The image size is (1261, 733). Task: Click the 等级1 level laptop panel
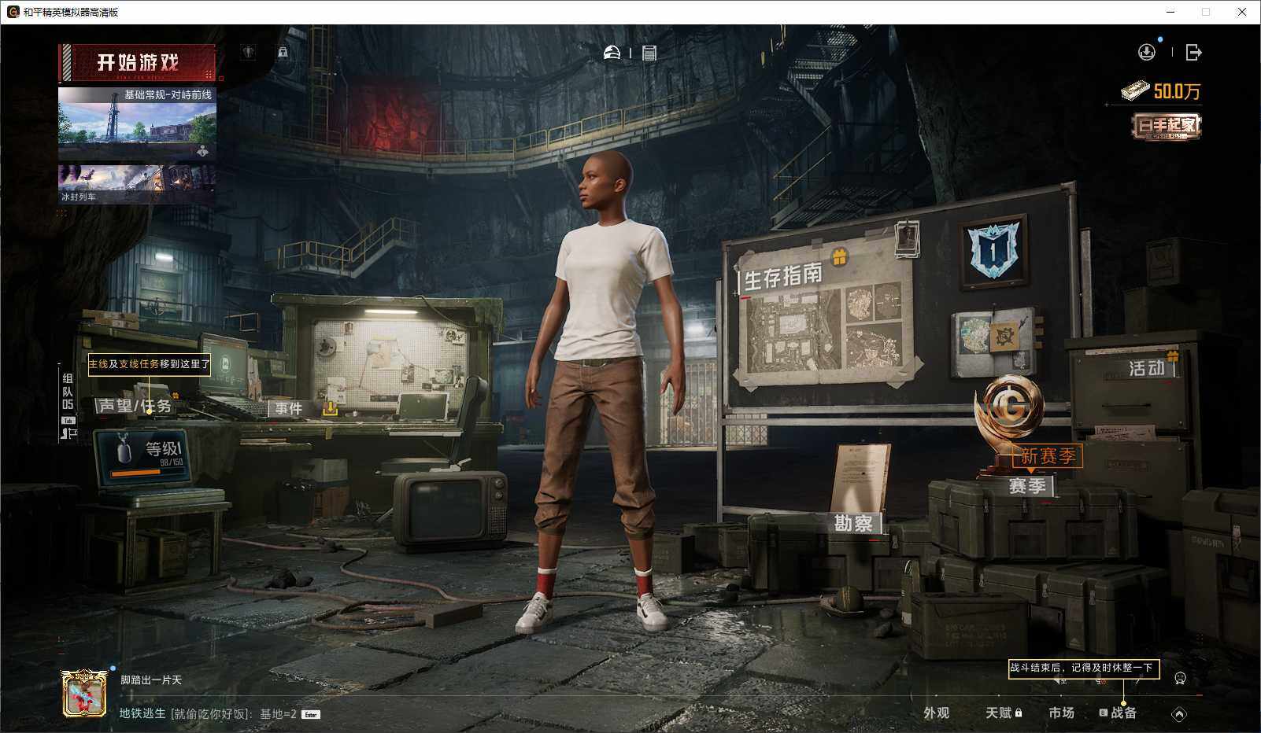pos(143,458)
